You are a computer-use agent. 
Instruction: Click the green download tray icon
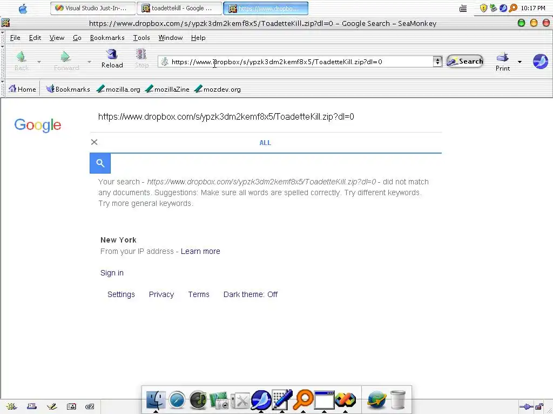(x=494, y=8)
